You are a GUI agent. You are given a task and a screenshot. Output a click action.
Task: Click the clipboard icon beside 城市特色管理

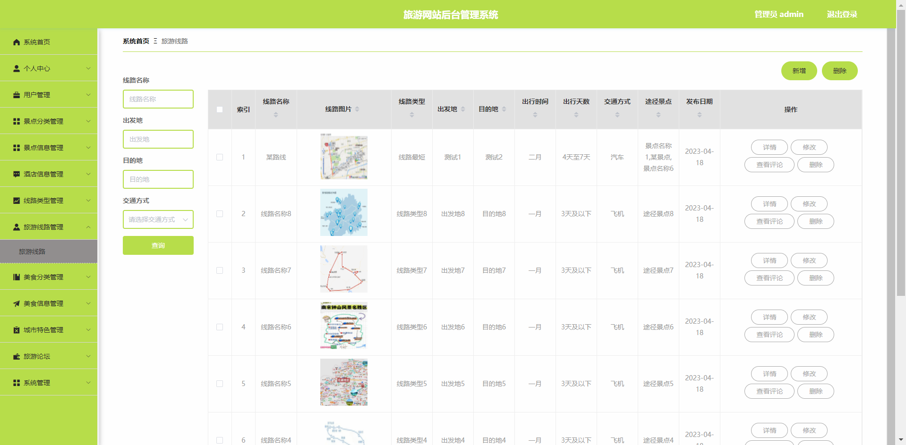point(17,330)
